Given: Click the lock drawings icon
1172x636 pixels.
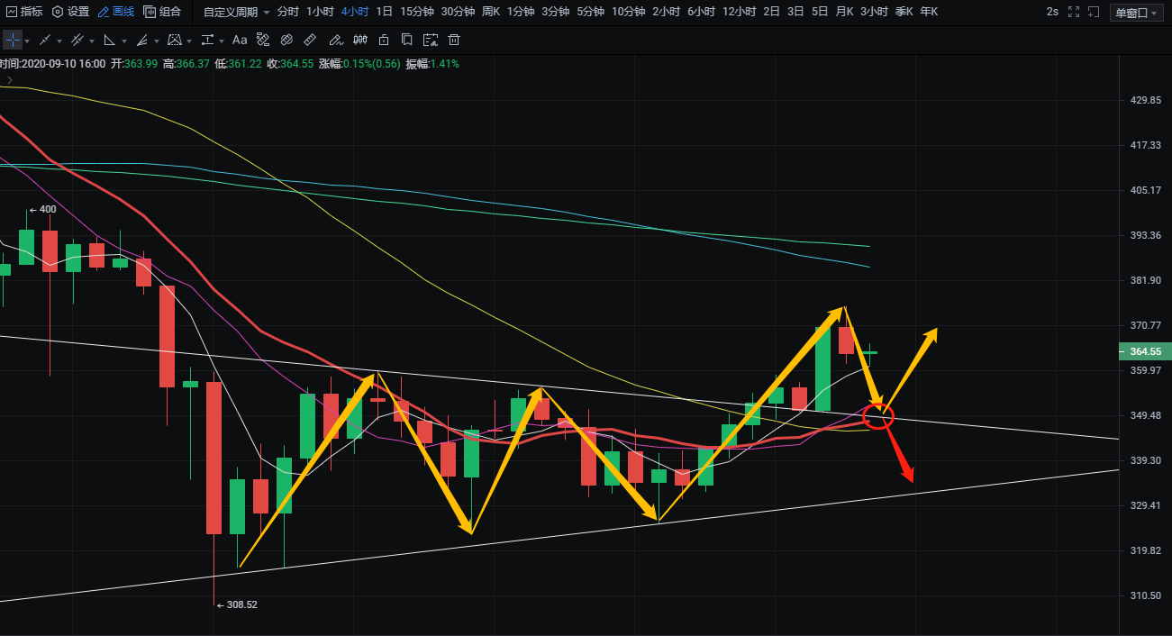Looking at the screenshot, I should pos(384,41).
